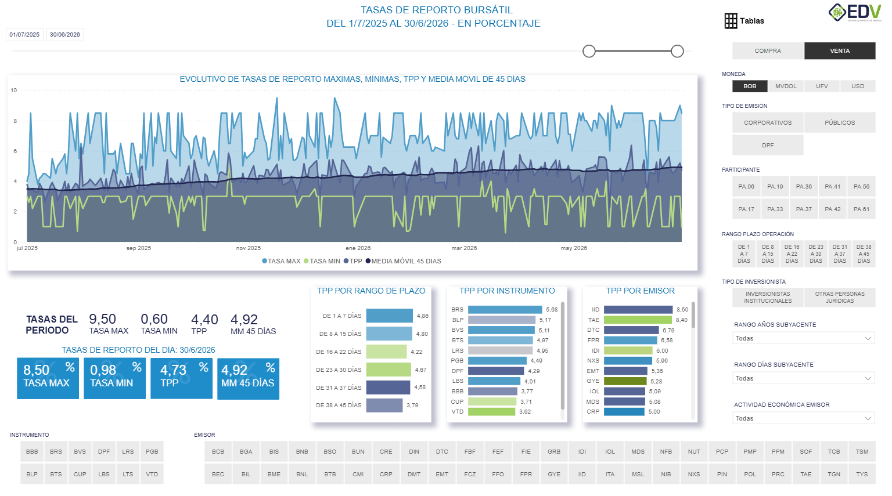Image resolution: width=892 pixels, height=496 pixels.
Task: Select participant PA.36
Action: (x=804, y=187)
